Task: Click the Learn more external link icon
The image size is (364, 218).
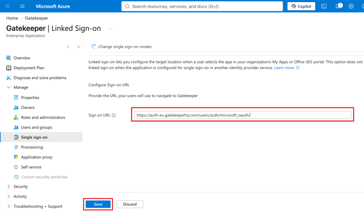Action: 298,68
